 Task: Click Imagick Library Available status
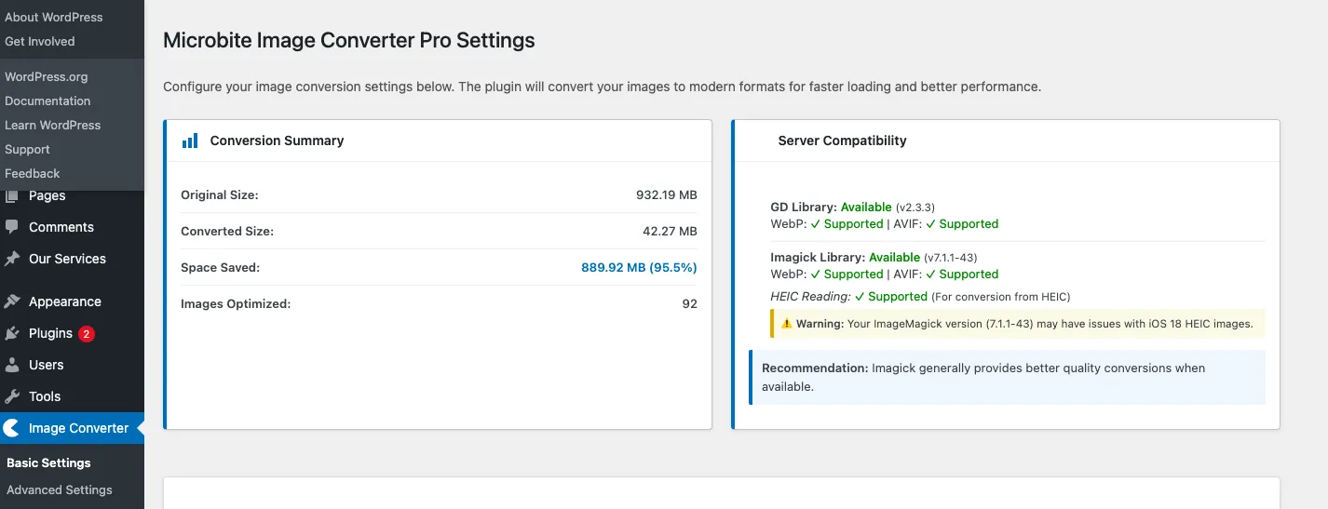tap(894, 257)
